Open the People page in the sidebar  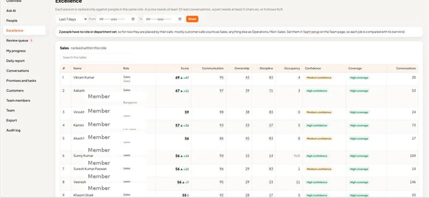tap(12, 21)
